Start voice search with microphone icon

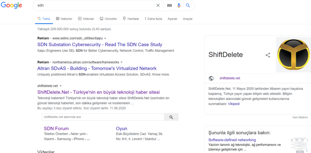pos(179,6)
